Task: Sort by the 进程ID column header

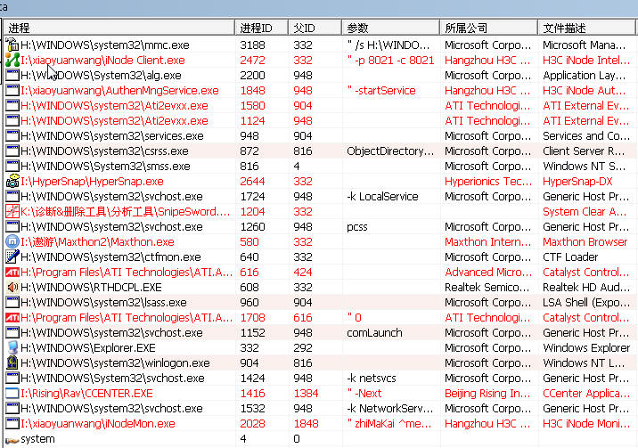Action: [x=262, y=28]
